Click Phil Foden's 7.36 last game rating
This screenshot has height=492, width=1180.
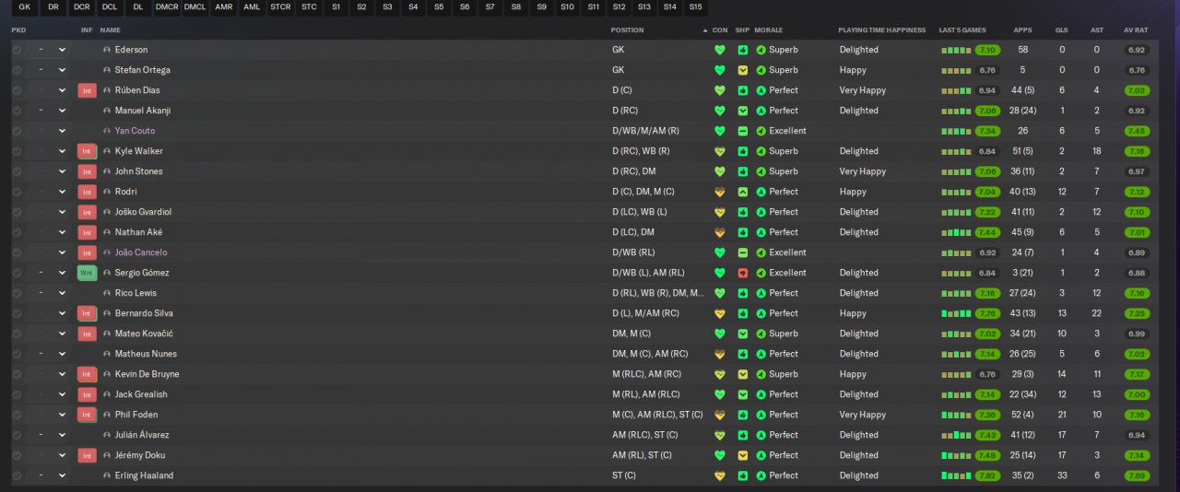[987, 415]
